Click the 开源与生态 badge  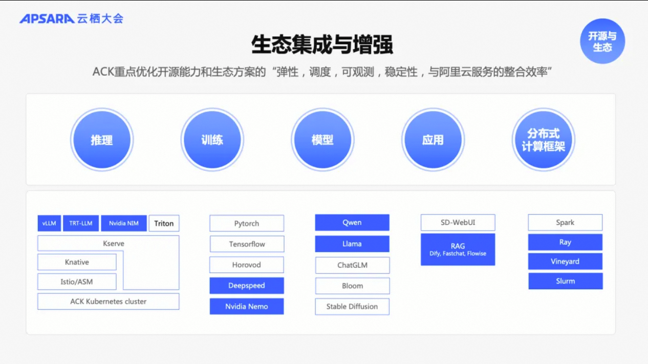pos(602,41)
